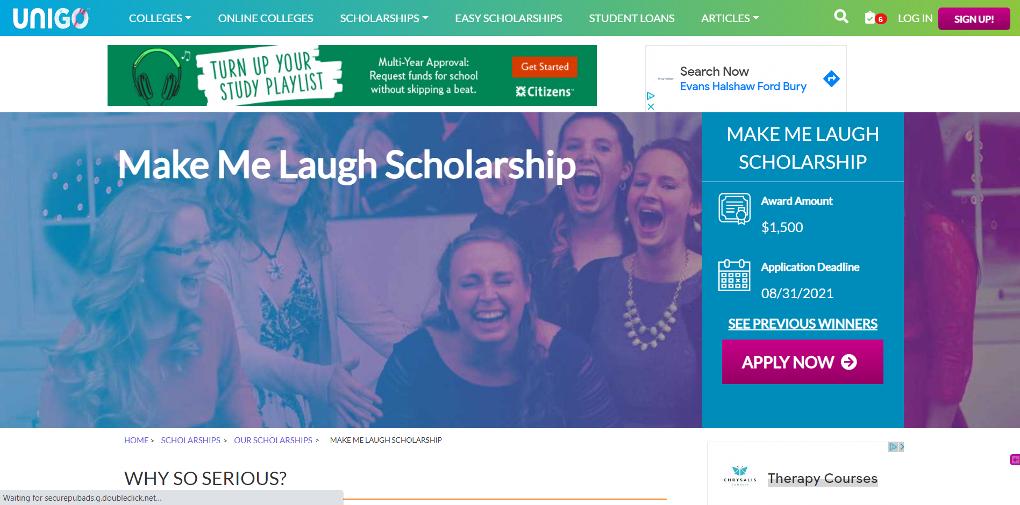Open the pink side tab at right edge

1015,459
